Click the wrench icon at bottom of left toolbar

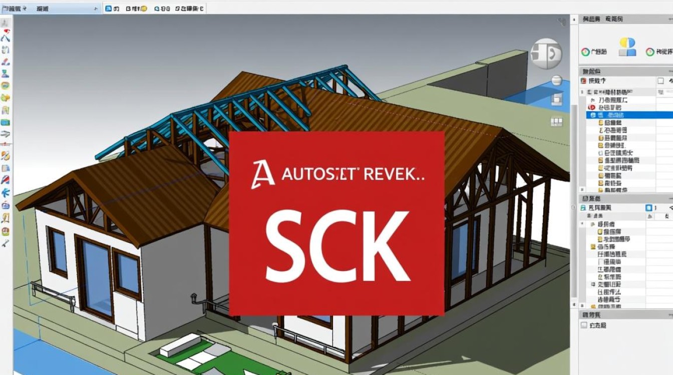[x=6, y=243]
